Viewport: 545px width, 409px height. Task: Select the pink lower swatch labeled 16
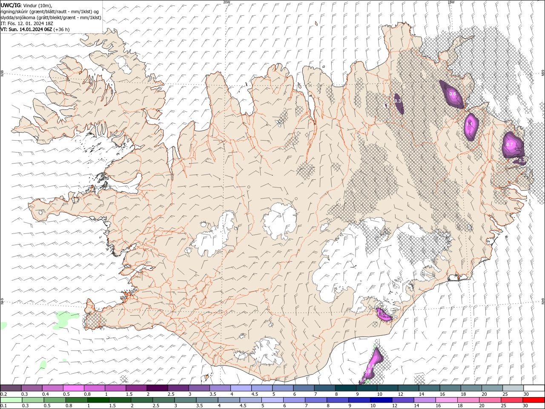pyautogui.click(x=446, y=400)
